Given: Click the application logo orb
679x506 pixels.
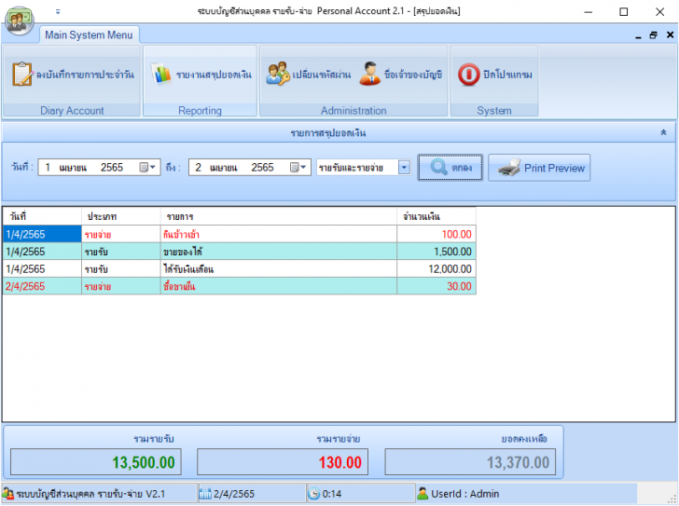Looking at the screenshot, I should 19,20.
